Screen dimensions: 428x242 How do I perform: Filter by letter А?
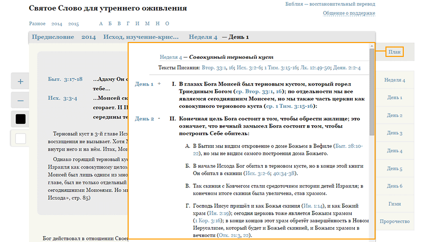(x=101, y=23)
